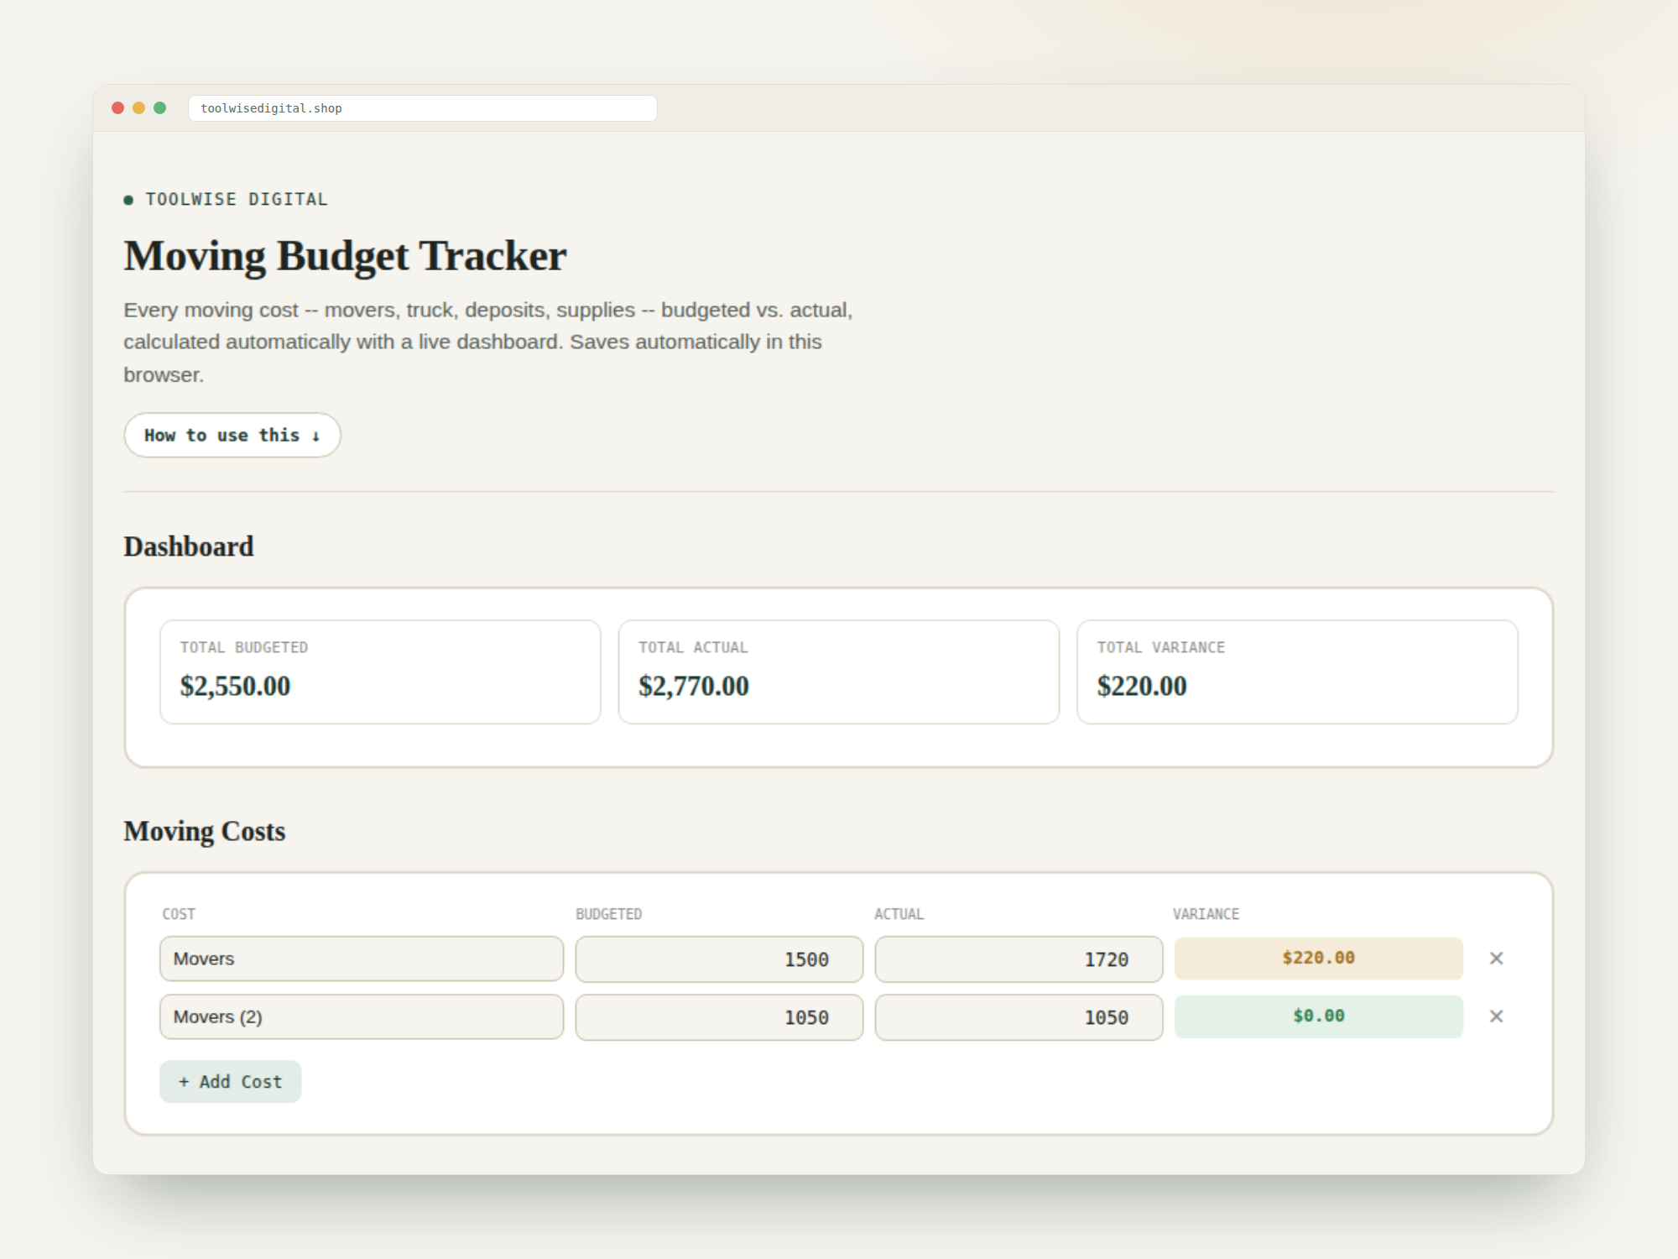This screenshot has width=1678, height=1259.
Task: Click the BUDGETED column header
Action: (x=609, y=914)
